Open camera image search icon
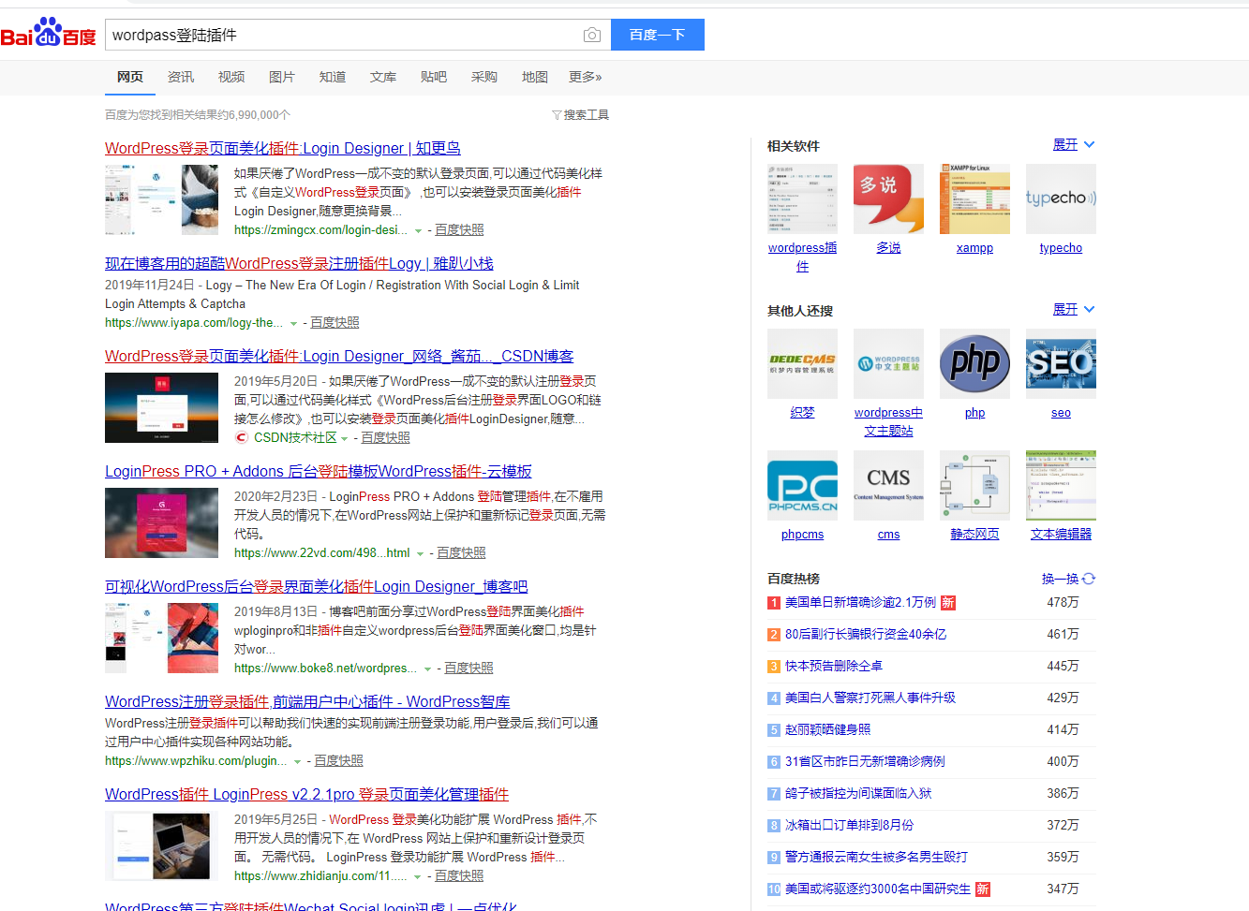The width and height of the screenshot is (1249, 911). [591, 35]
